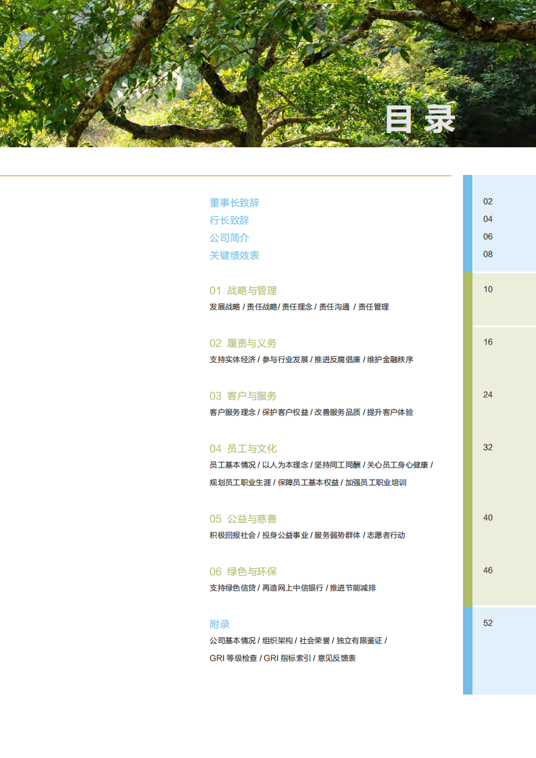Select the subtopic 提升客户体验
Image resolution: width=536 pixels, height=758 pixels.
click(391, 412)
